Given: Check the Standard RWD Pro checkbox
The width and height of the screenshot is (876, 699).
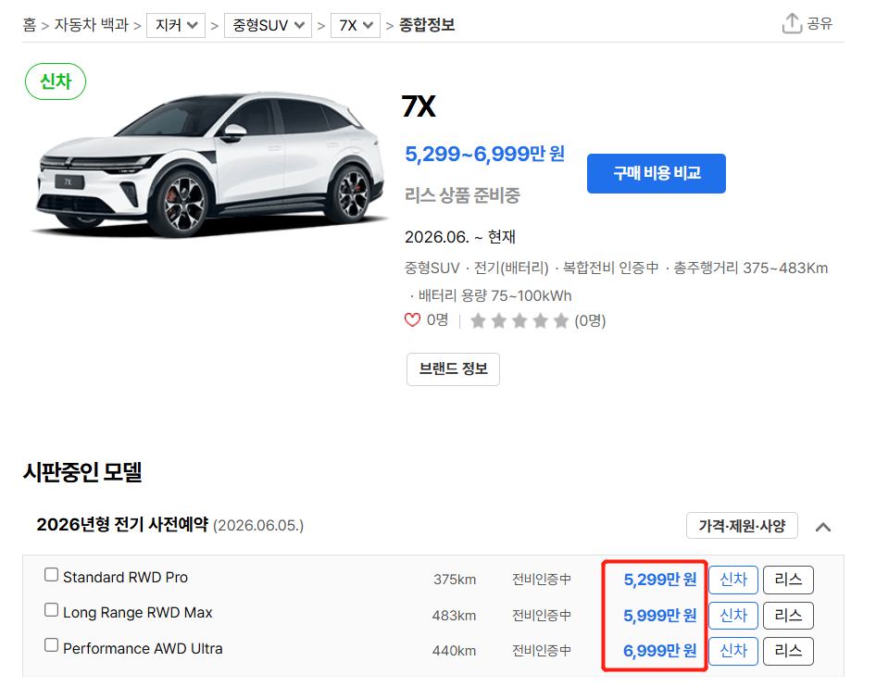Looking at the screenshot, I should (52, 575).
